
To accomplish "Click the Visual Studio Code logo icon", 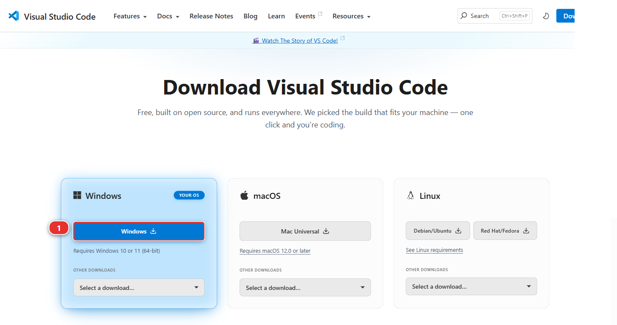I will point(14,16).
